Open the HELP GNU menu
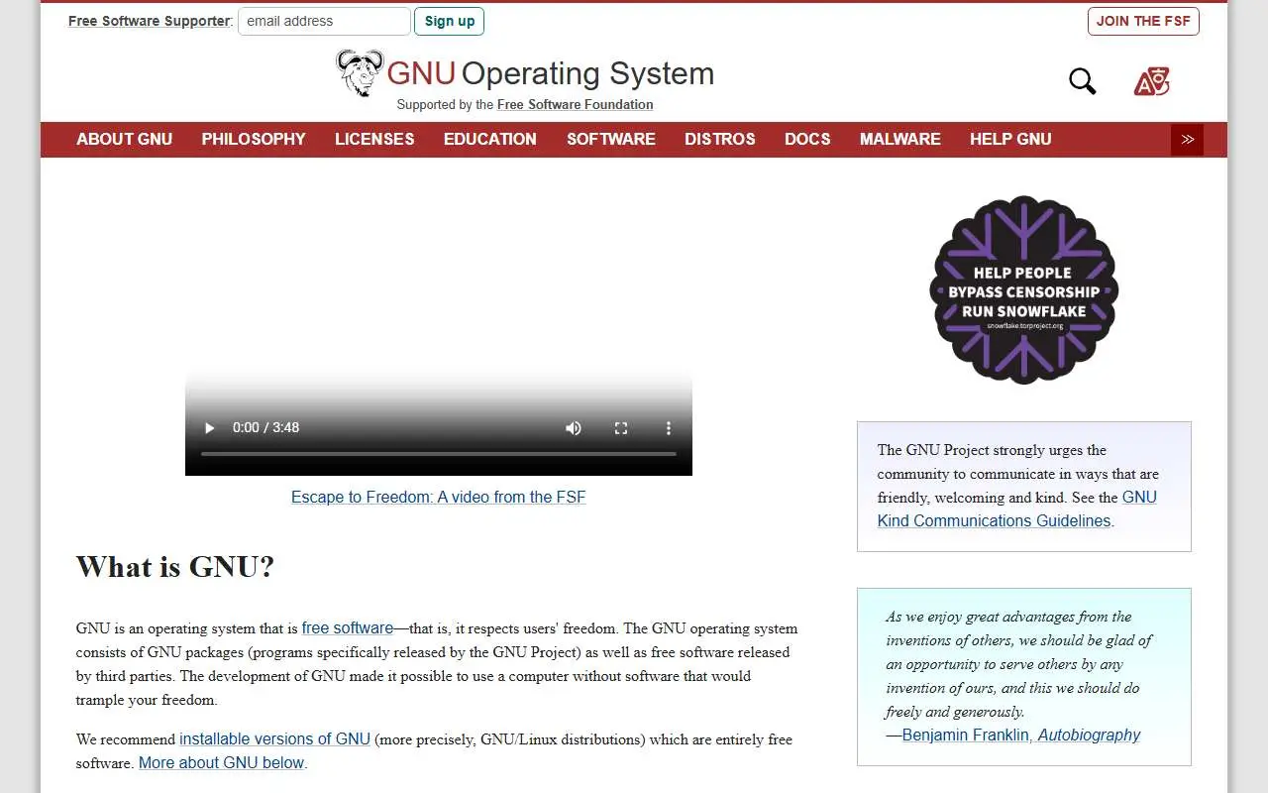 pyautogui.click(x=1010, y=140)
